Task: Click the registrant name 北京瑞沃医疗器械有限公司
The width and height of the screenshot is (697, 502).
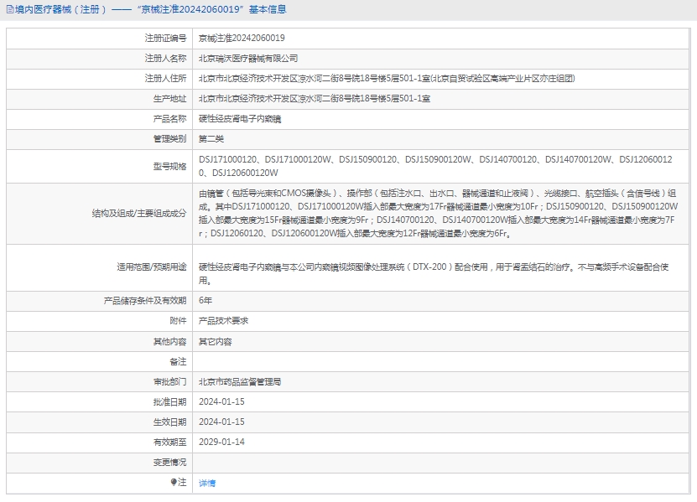Action: point(247,59)
